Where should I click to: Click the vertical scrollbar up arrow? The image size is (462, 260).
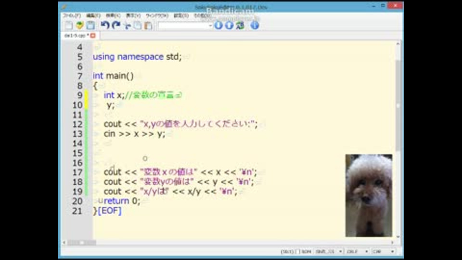click(x=398, y=44)
